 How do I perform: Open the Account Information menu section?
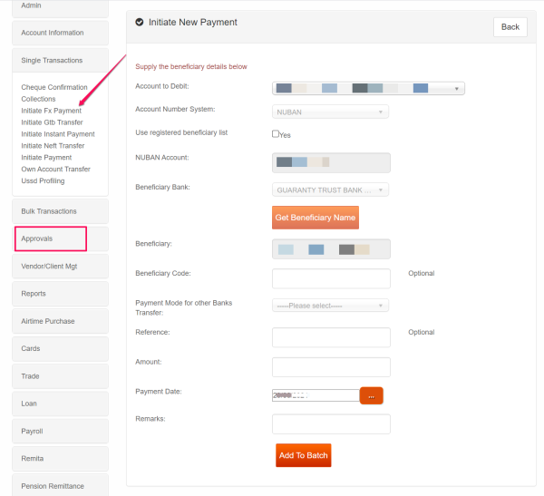[x=61, y=33]
